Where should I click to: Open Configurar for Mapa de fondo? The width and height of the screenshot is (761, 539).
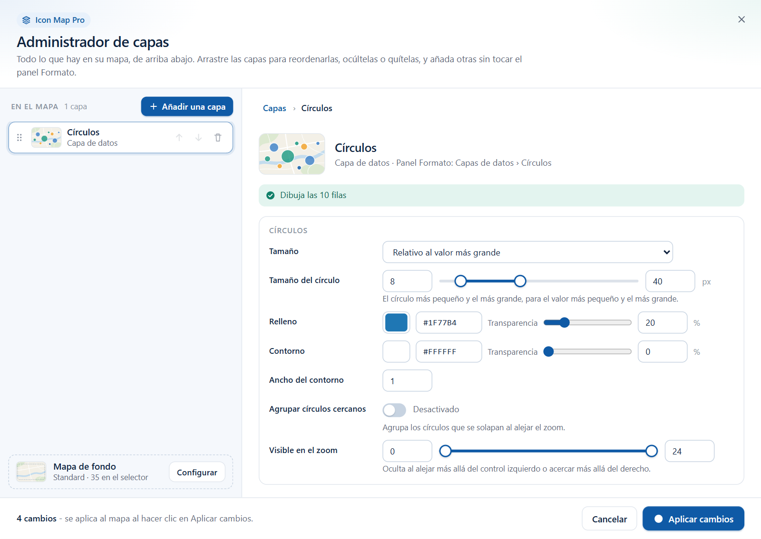coord(197,472)
